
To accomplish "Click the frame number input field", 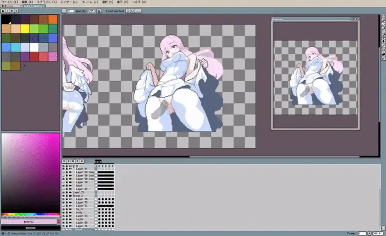I will click(x=362, y=233).
